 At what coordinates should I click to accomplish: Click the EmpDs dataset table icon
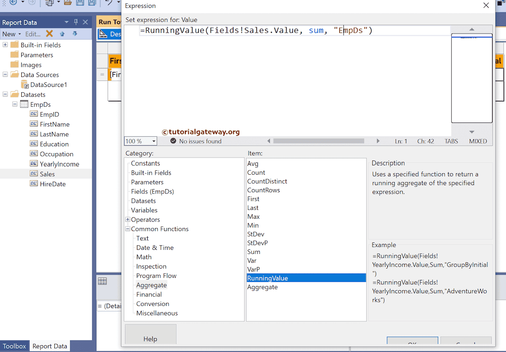tap(24, 105)
